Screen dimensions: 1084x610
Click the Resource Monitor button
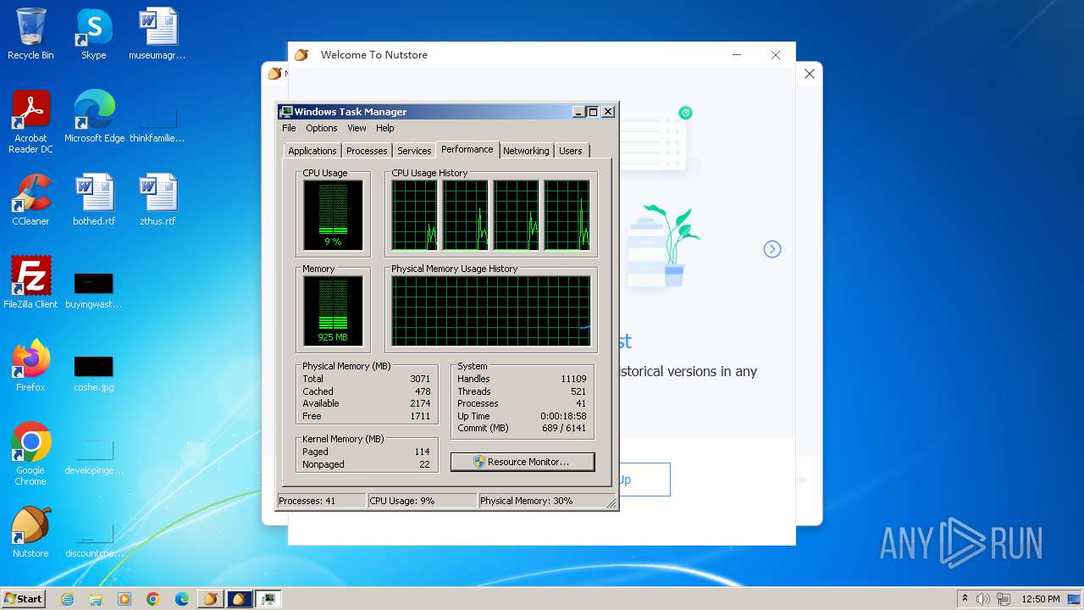(x=523, y=462)
